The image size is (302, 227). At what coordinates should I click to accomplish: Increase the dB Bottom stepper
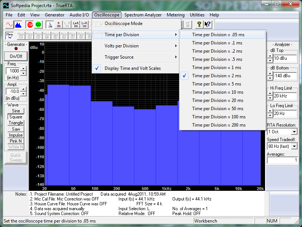click(270, 74)
